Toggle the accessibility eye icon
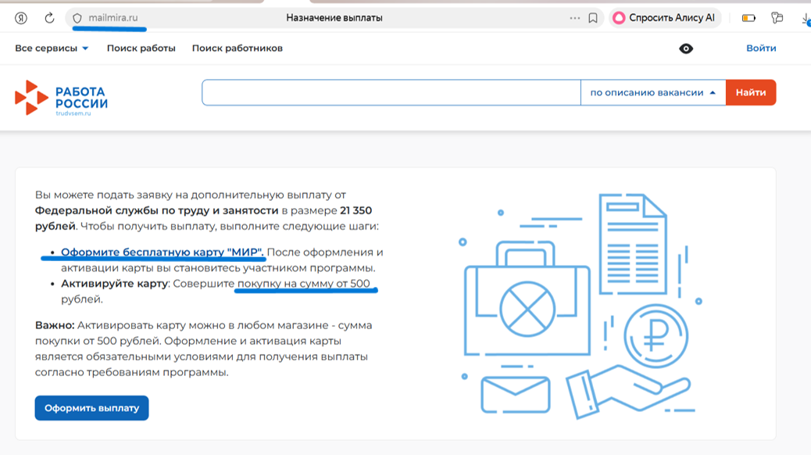Screen dimensions: 811x455 [686, 48]
